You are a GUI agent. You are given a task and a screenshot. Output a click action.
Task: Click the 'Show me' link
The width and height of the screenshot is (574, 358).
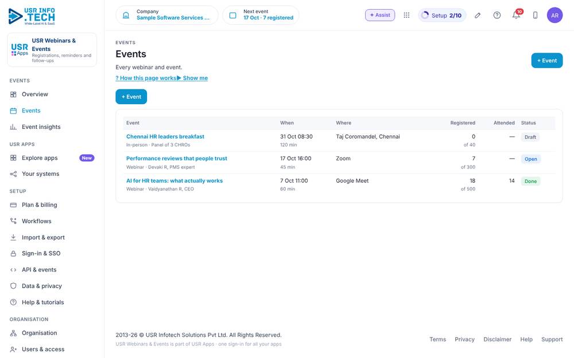(x=192, y=78)
